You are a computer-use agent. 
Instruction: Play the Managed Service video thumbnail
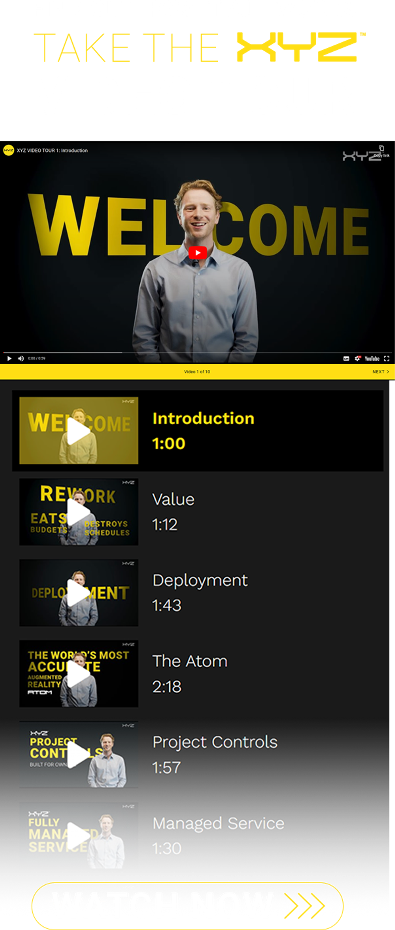79,835
